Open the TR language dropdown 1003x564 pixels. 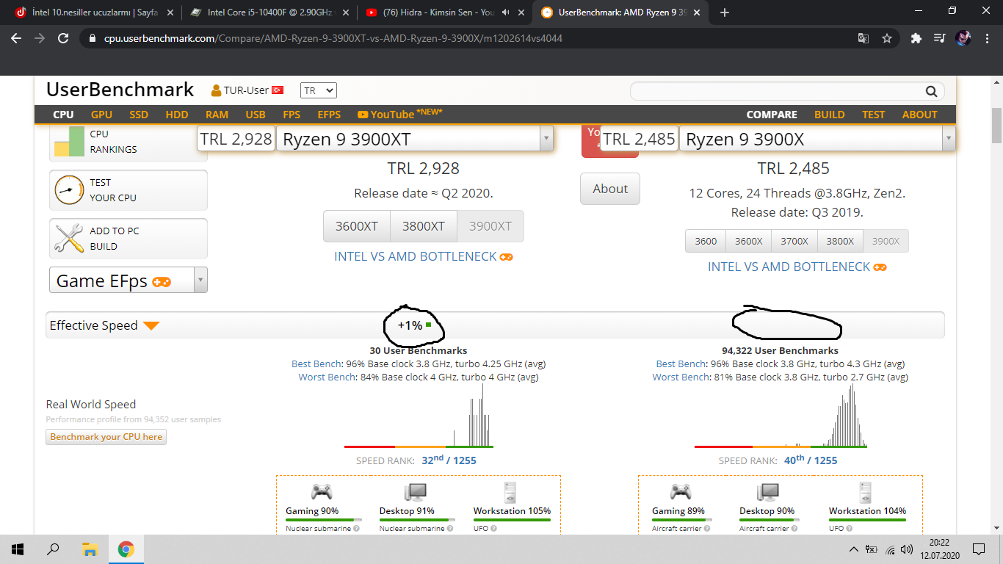pos(318,90)
